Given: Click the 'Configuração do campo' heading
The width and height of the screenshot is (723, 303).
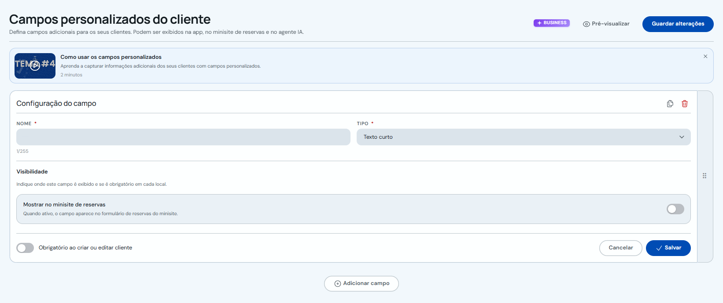Looking at the screenshot, I should click(x=56, y=104).
